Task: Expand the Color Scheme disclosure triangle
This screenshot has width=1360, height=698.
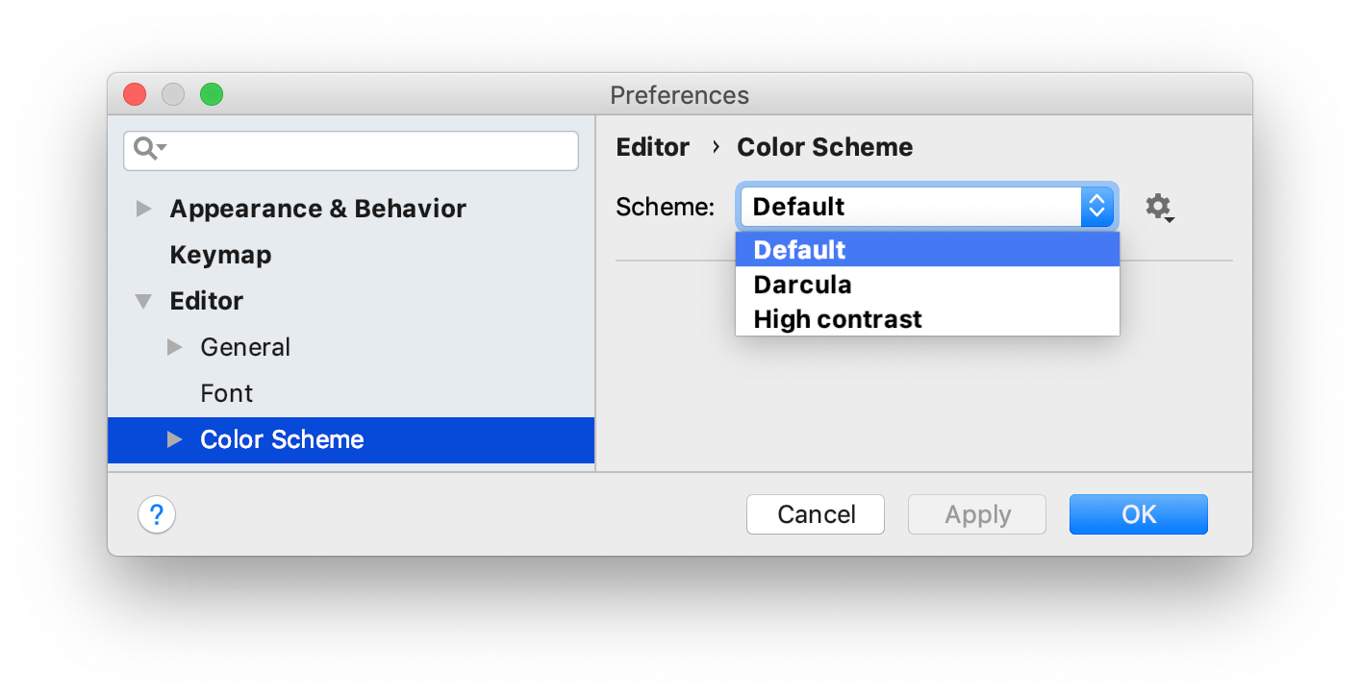Action: (x=175, y=439)
